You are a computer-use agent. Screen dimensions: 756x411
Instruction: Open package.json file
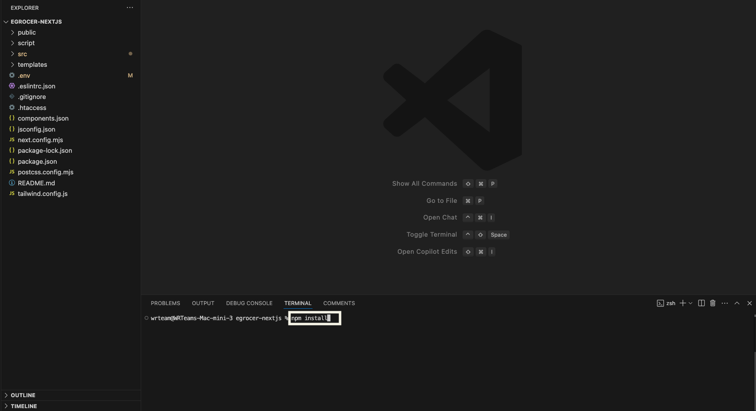(x=38, y=161)
